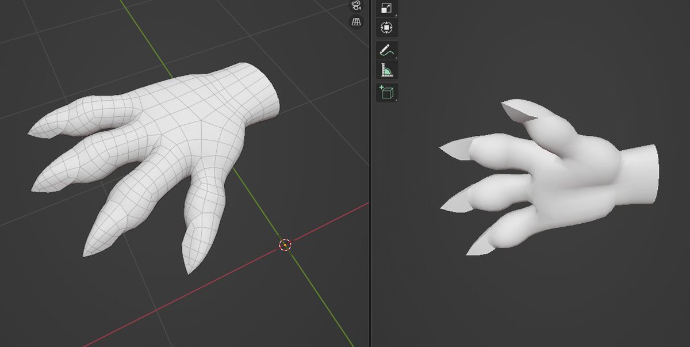Select the Annotate pencil tool
Viewport: 690px width, 347px height.
(x=387, y=50)
